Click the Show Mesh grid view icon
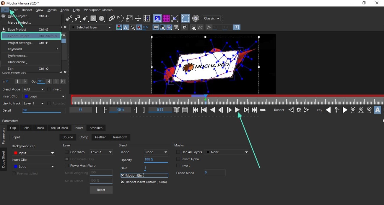Image resolution: width=384 pixels, height=205 pixels. point(176,27)
